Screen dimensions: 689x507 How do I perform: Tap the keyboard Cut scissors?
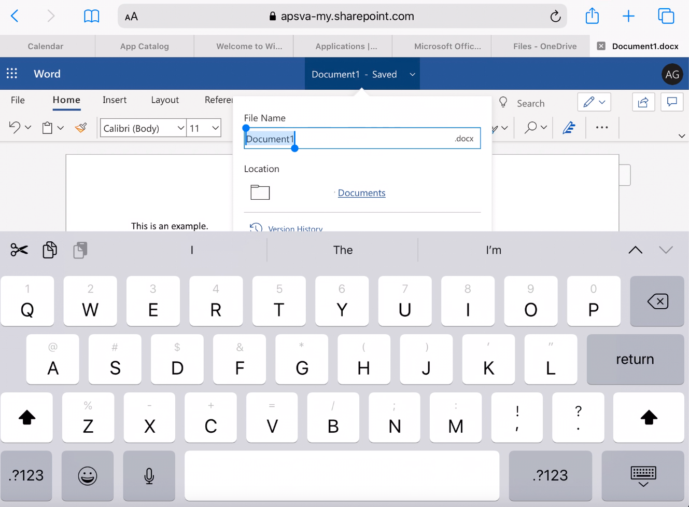pos(19,250)
